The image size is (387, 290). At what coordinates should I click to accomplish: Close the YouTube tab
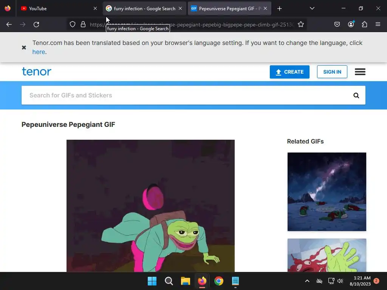pos(95,8)
